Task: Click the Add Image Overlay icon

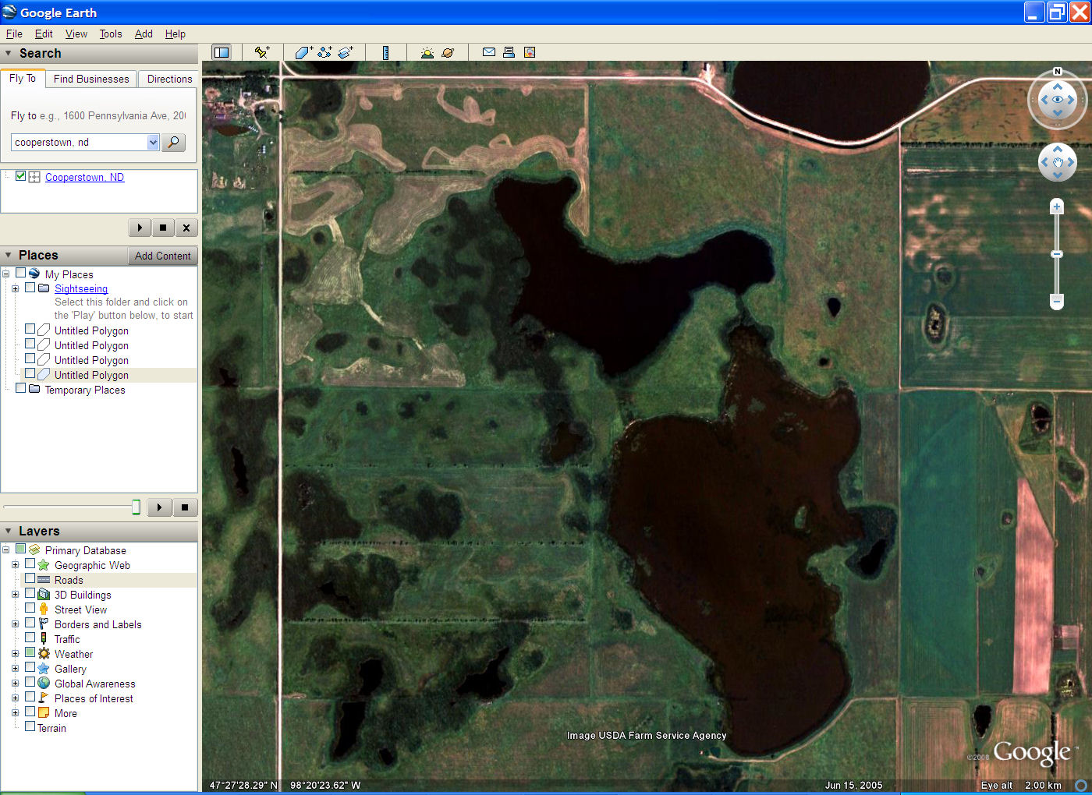Action: click(x=346, y=52)
